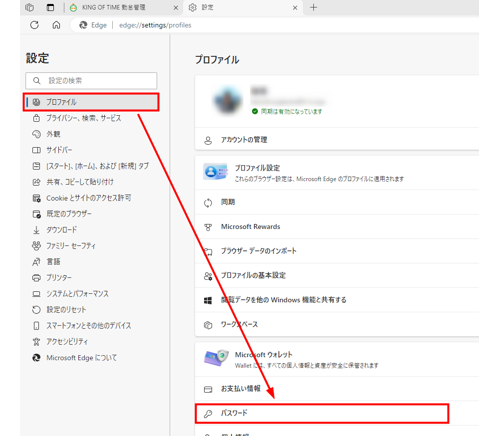Open ブラウザー データのインポート row
The height and width of the screenshot is (436, 479).
click(337, 251)
